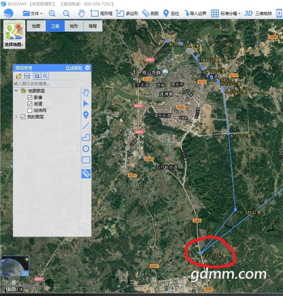283x296 pixels.
Task: Open the 标准分幅 dropdown
Action: click(x=226, y=13)
